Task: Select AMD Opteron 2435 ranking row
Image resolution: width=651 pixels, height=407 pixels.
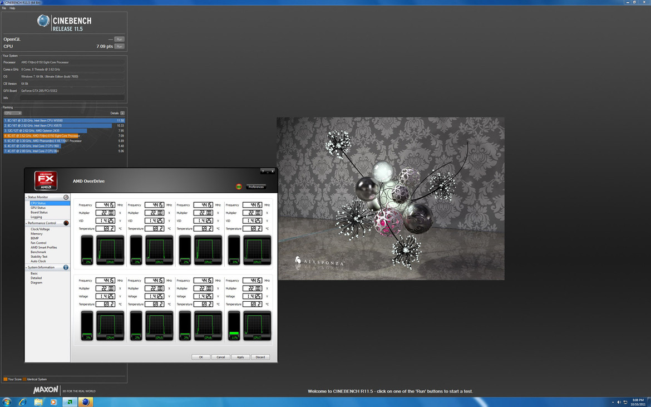Action: [x=64, y=130]
